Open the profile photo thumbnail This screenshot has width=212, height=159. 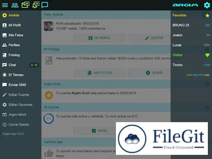48,26
